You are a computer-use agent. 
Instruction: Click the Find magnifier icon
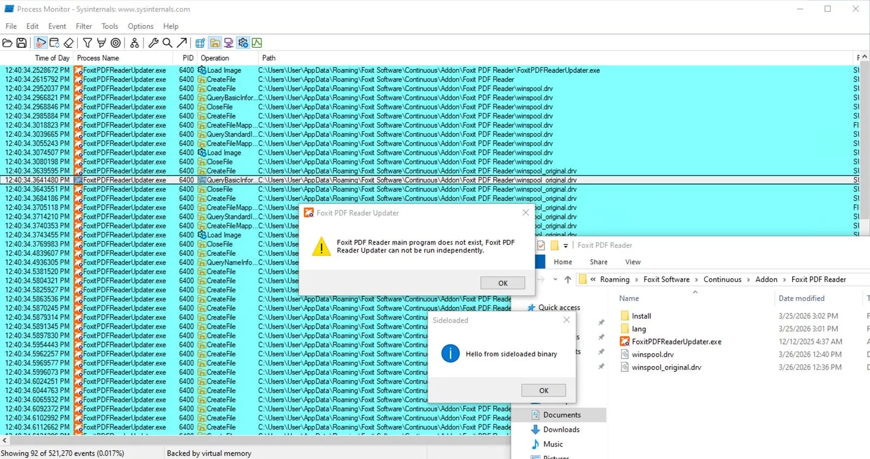[167, 43]
